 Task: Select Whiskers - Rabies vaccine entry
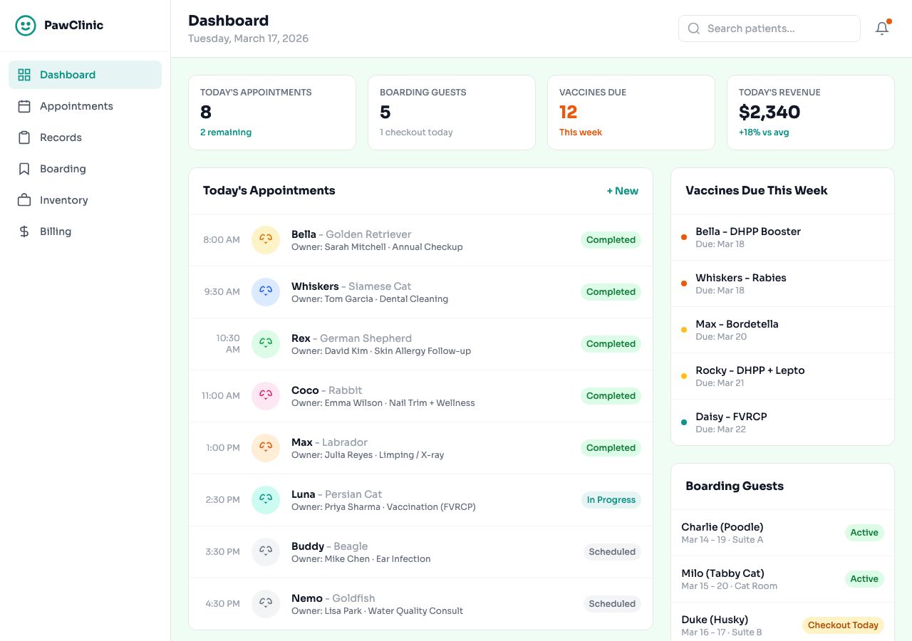[x=782, y=283]
